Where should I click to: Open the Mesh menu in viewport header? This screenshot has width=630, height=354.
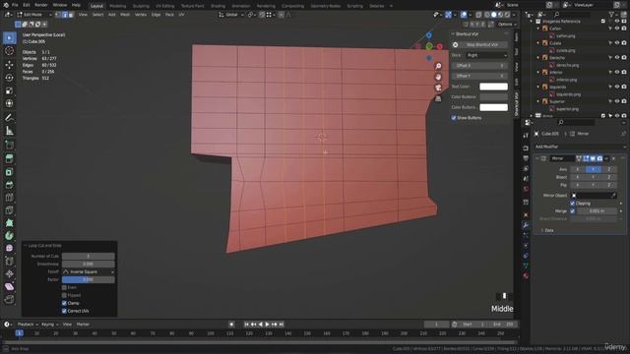(x=125, y=15)
